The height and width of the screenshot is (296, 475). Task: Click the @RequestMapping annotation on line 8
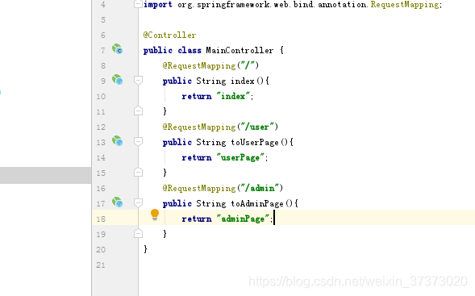coord(199,66)
